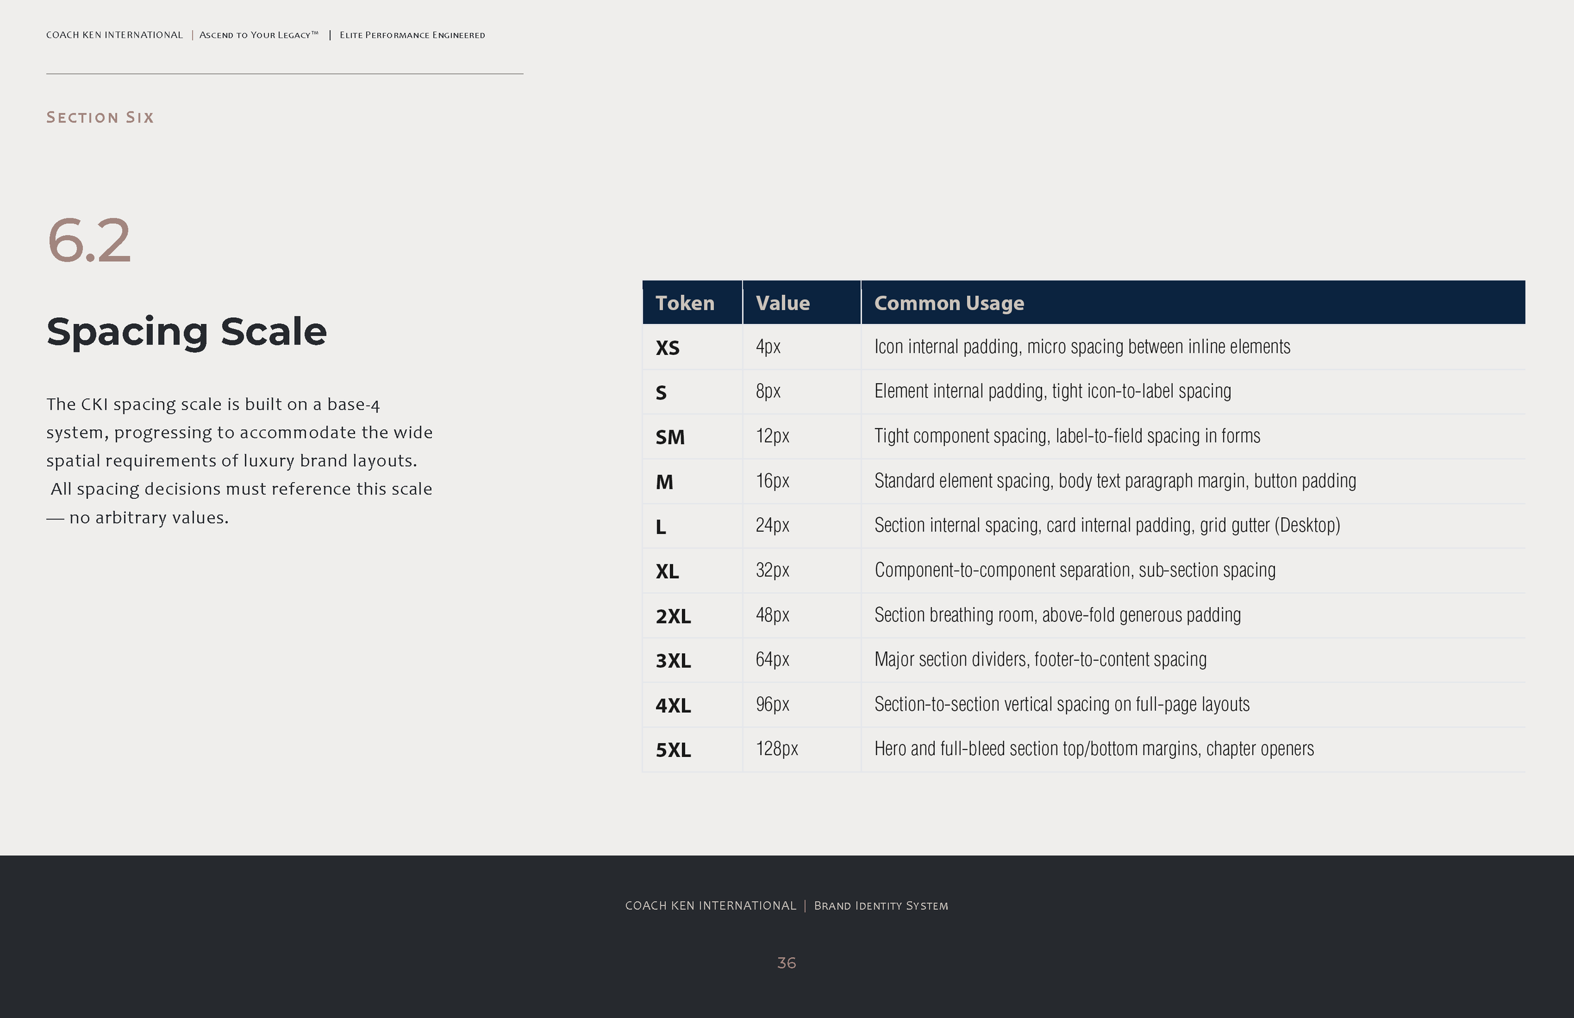Click 'Tight component spacing, label-to-field spacing' text
This screenshot has height=1018, width=1574.
(1067, 436)
